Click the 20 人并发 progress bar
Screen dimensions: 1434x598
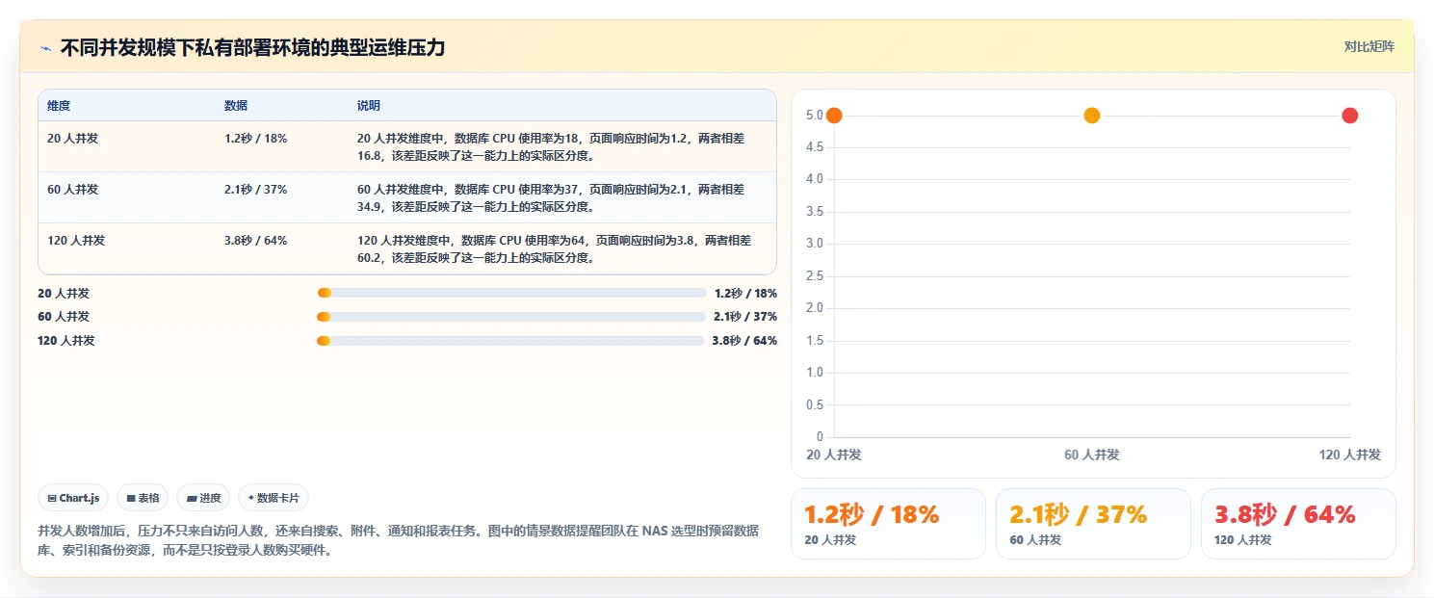511,293
